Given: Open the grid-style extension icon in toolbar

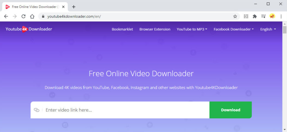Looking at the screenshot, I should (x=246, y=16).
